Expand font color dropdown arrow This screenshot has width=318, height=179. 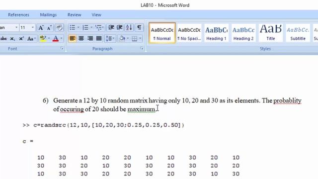tap(61, 39)
